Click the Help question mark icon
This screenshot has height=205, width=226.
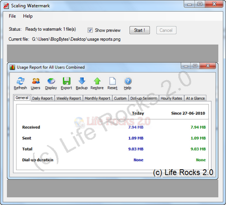(x=128, y=81)
